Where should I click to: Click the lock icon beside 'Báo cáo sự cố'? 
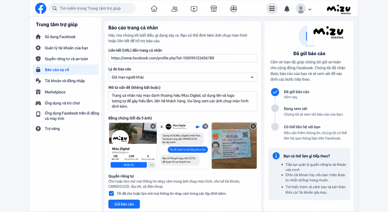tap(38, 70)
